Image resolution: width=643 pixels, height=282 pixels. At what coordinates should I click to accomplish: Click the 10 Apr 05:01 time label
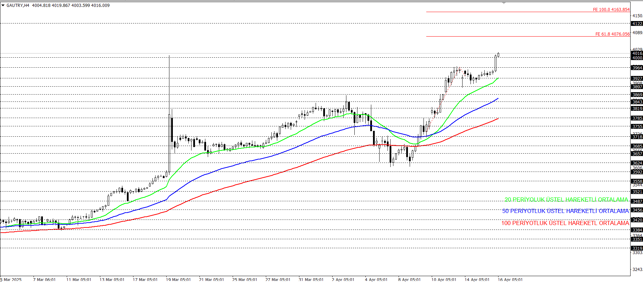(444, 280)
